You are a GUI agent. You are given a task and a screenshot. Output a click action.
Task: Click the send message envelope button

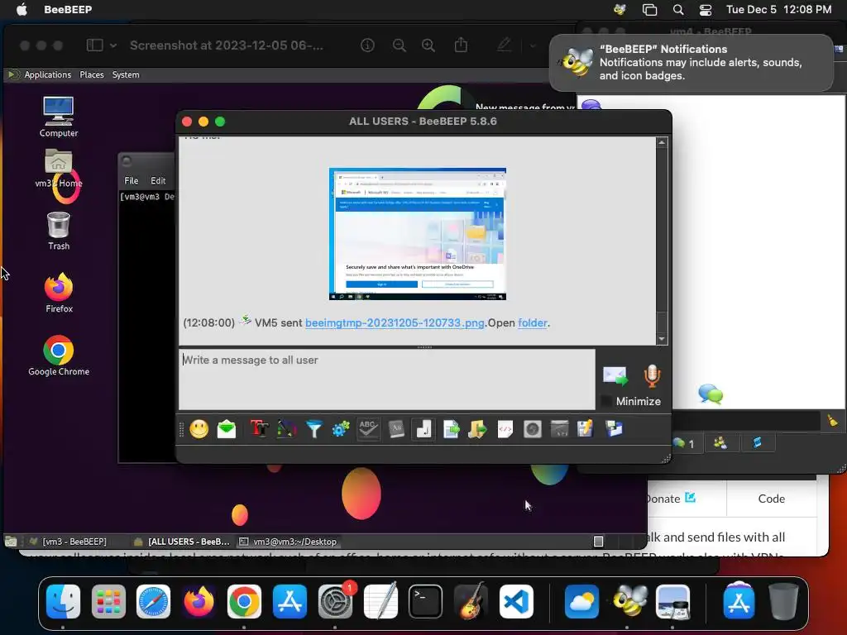click(615, 376)
